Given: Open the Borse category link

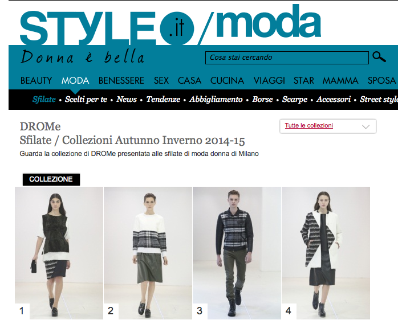Looking at the screenshot, I should point(262,99).
